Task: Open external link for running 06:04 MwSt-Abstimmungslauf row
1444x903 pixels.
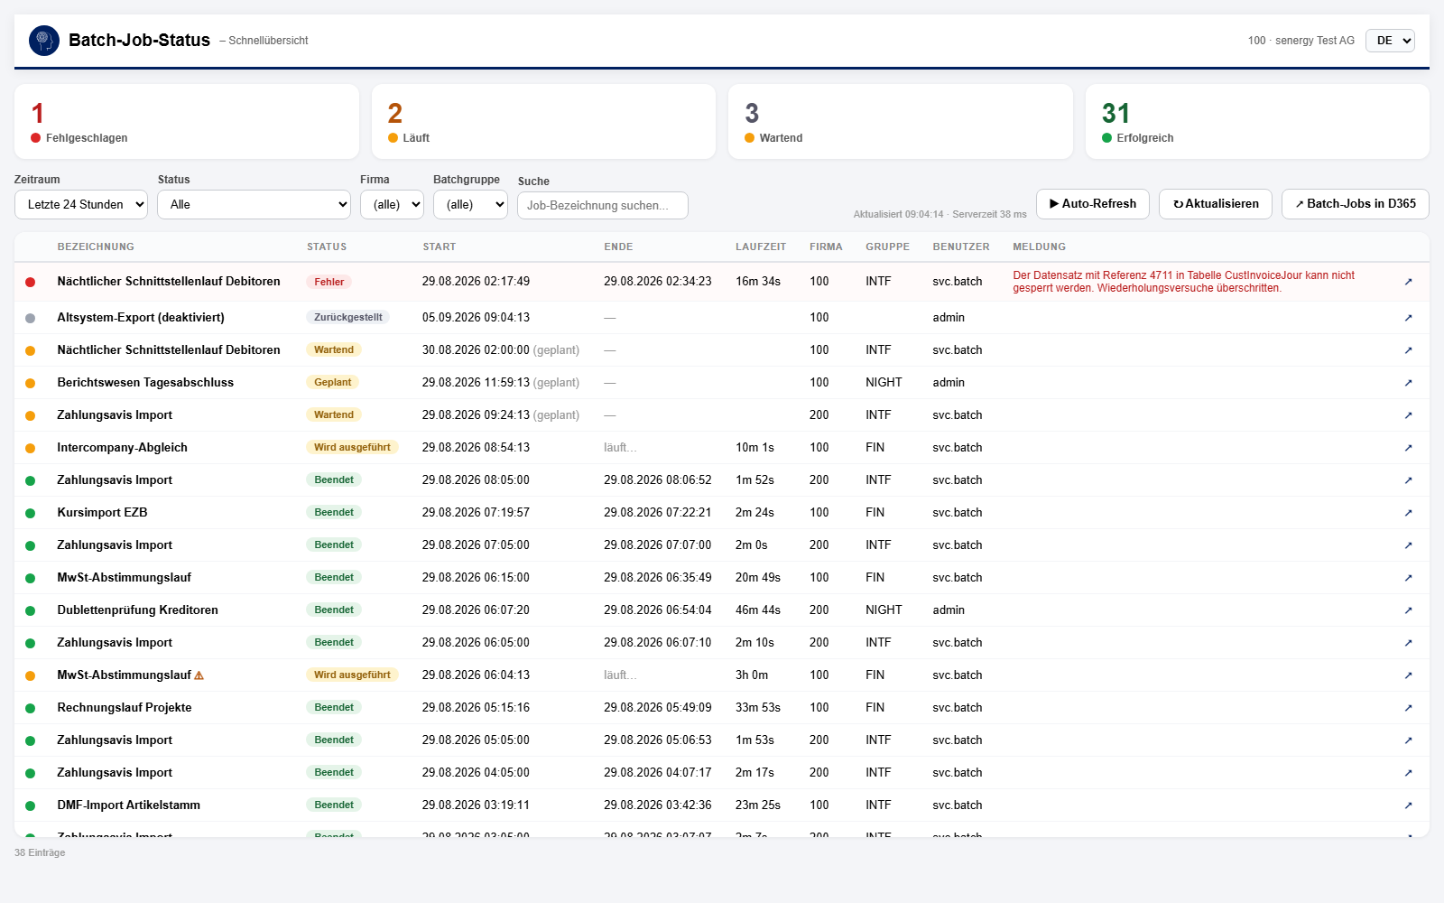Action: pyautogui.click(x=1408, y=675)
